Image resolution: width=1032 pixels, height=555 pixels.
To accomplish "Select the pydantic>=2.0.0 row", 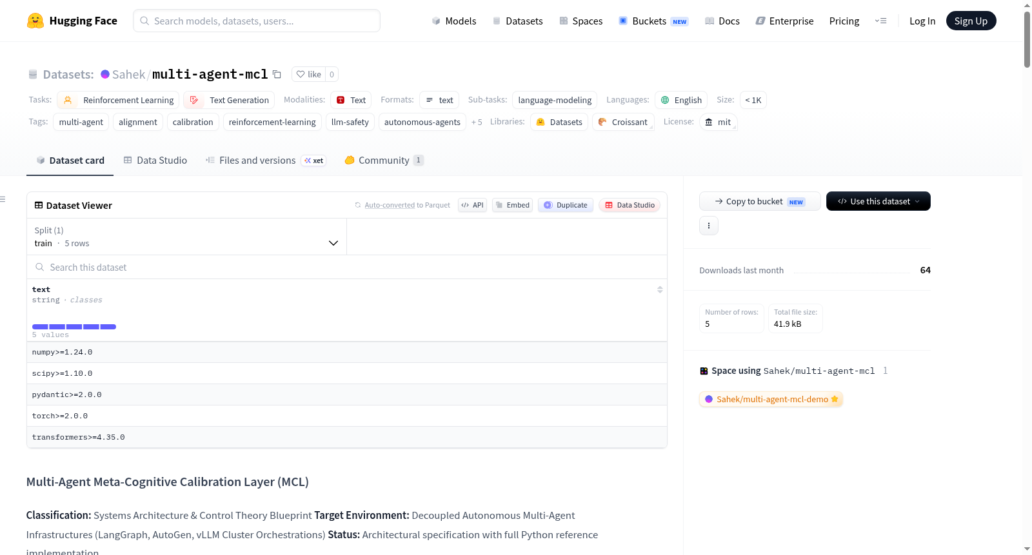I will point(347,394).
